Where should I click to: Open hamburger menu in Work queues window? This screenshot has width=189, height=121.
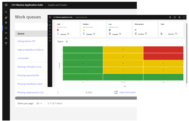click(6, 5)
